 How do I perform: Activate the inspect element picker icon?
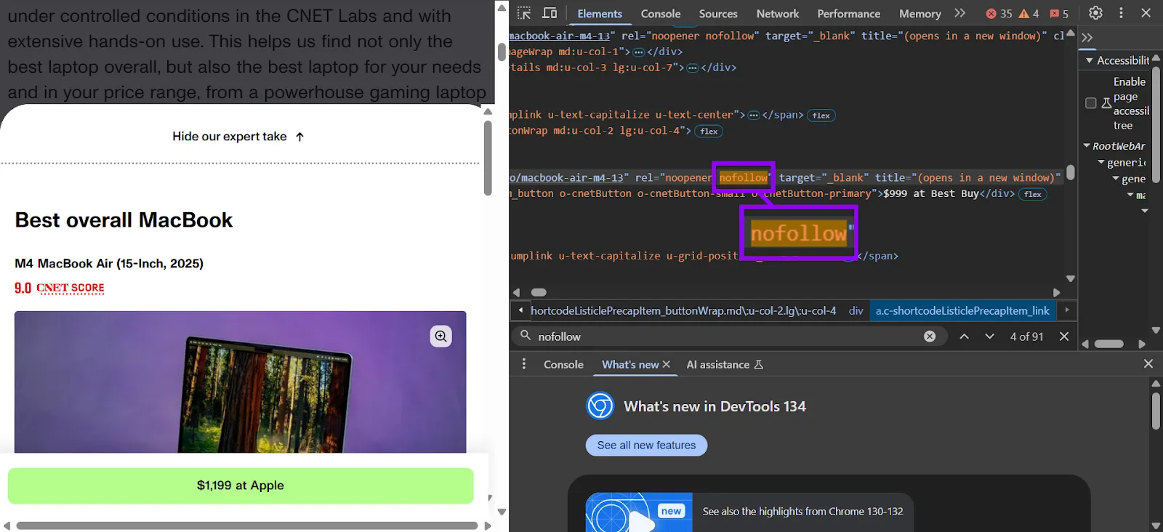pyautogui.click(x=524, y=13)
